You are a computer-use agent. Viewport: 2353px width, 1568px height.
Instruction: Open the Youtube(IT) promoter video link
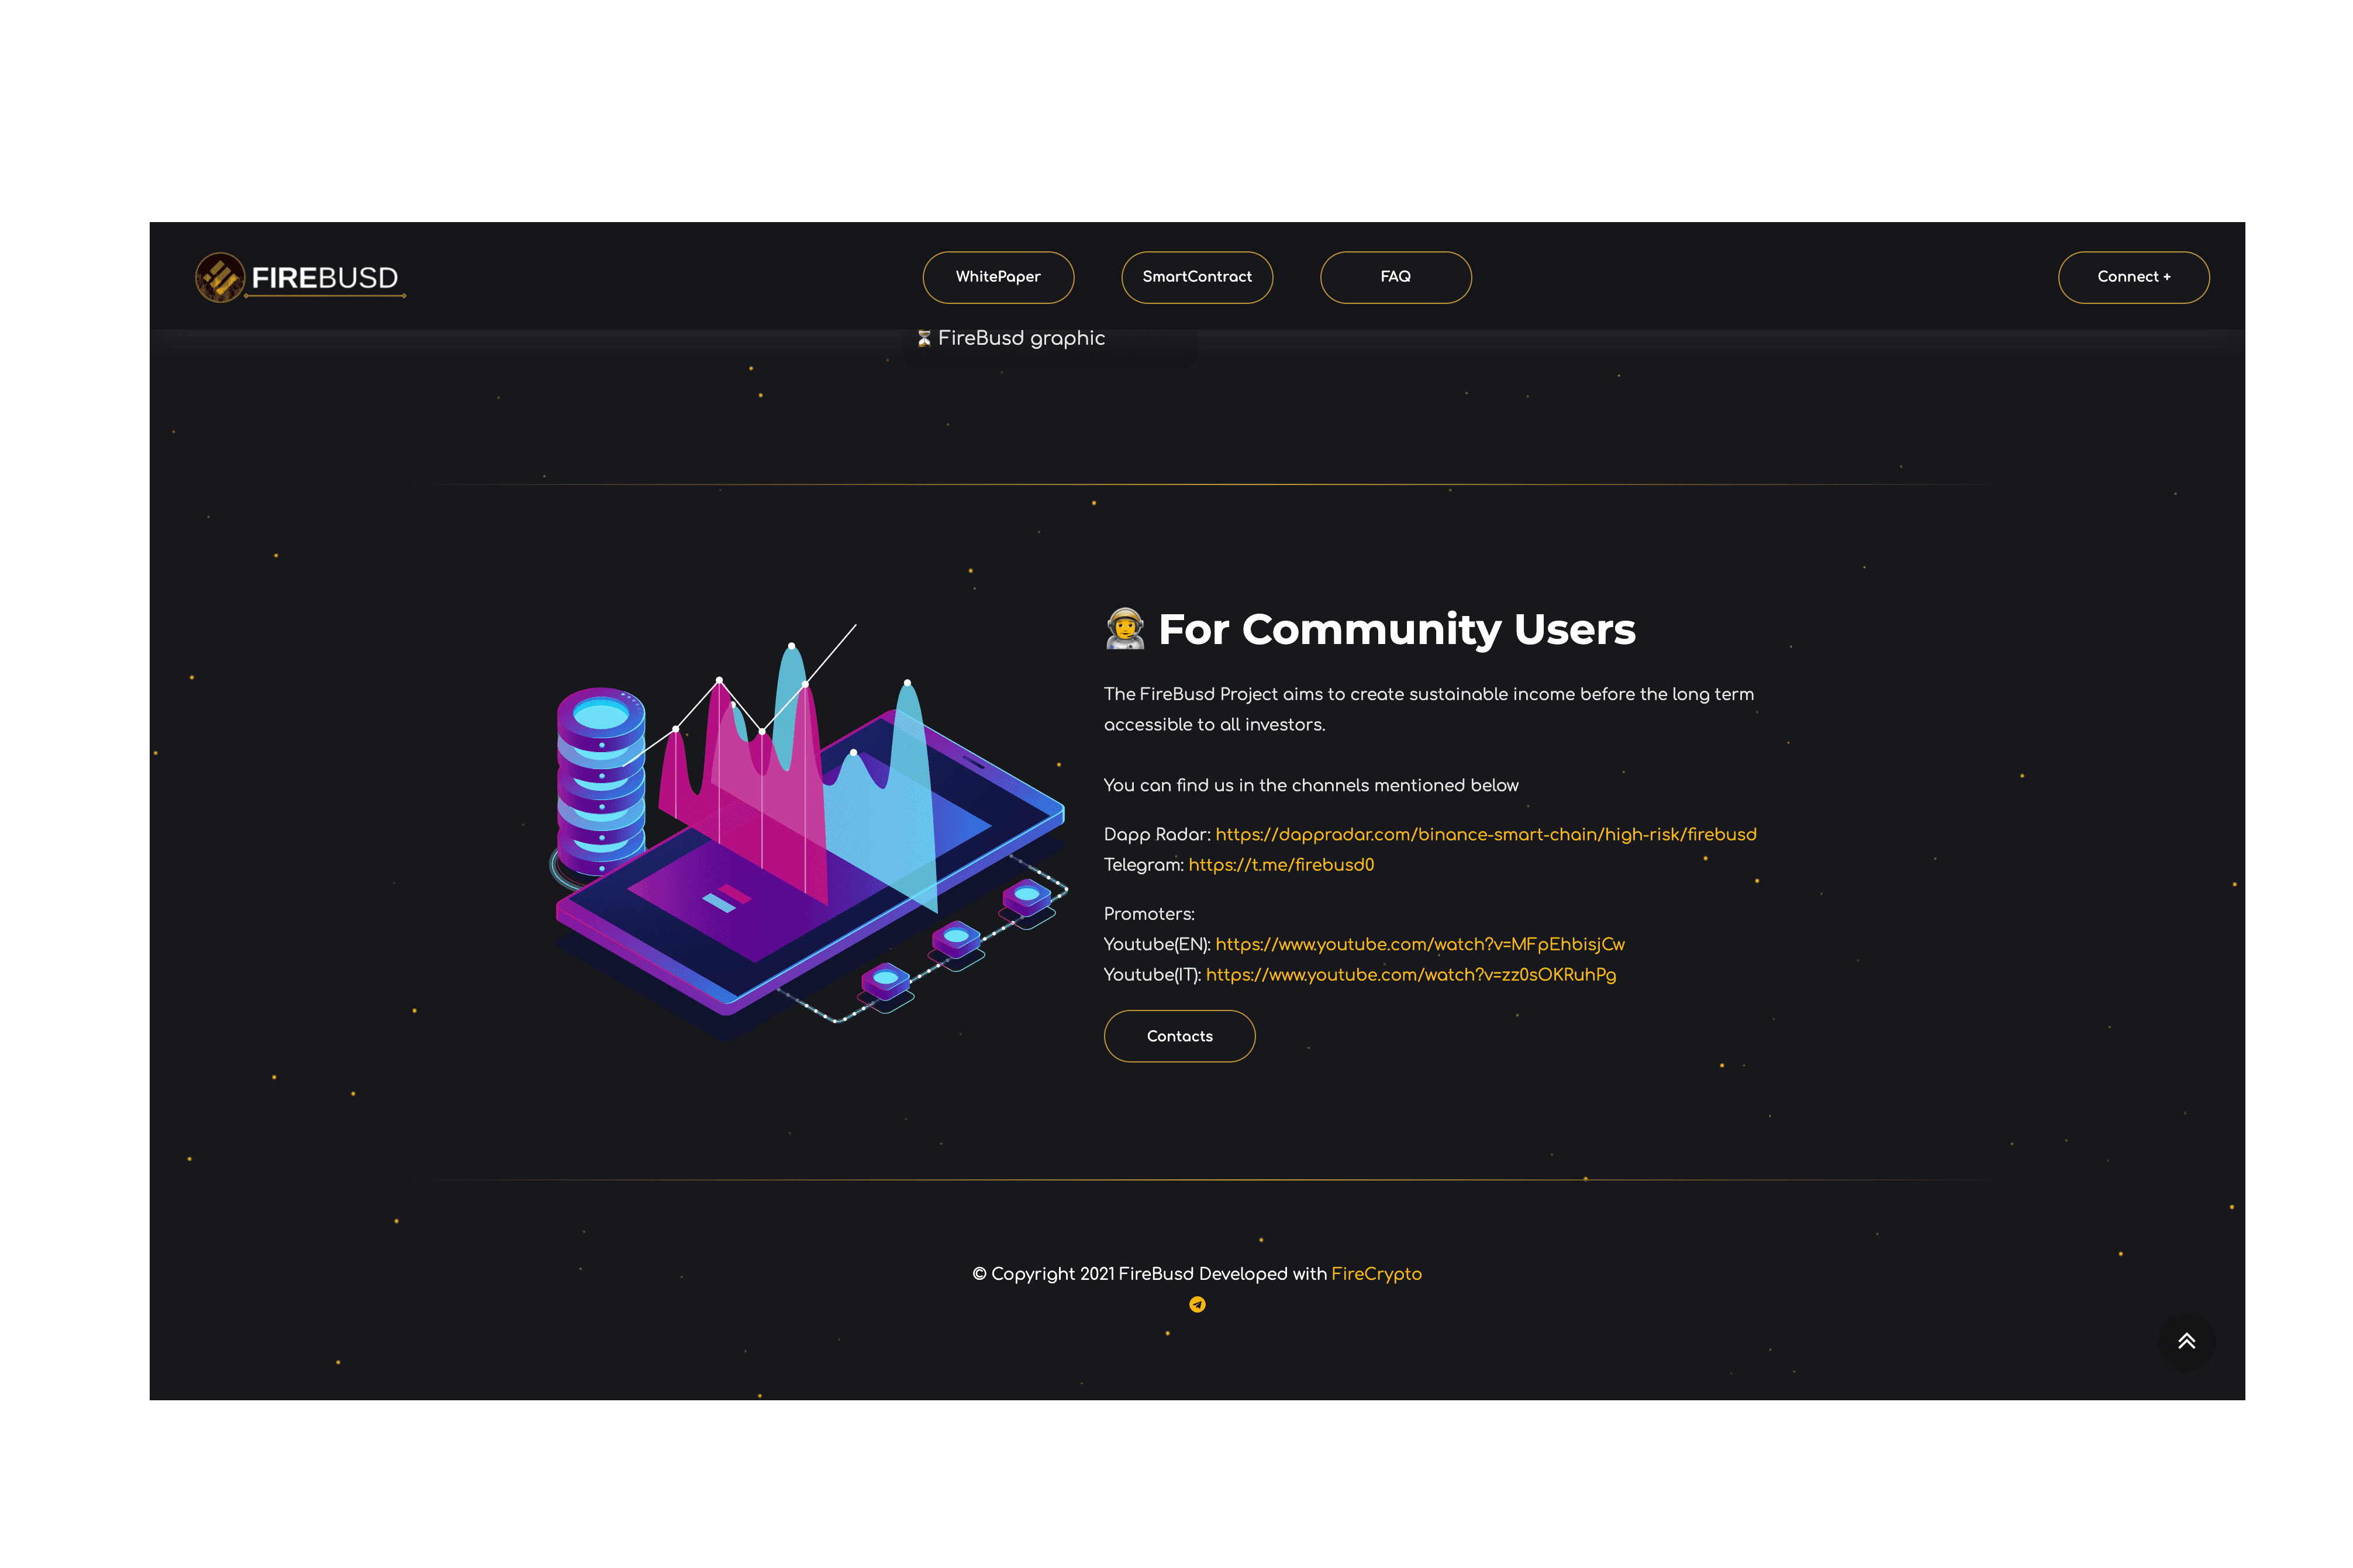pos(1410,975)
